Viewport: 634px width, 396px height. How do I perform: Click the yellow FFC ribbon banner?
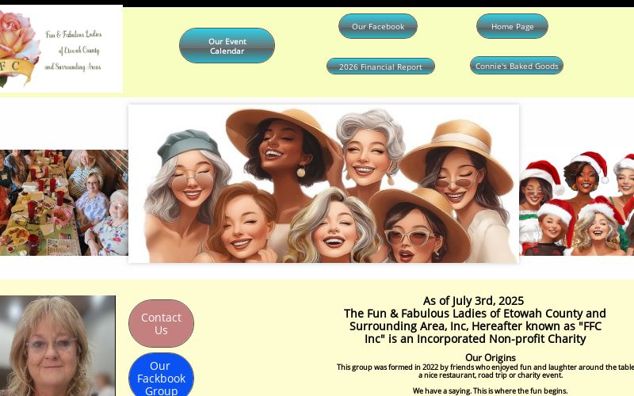16,69
